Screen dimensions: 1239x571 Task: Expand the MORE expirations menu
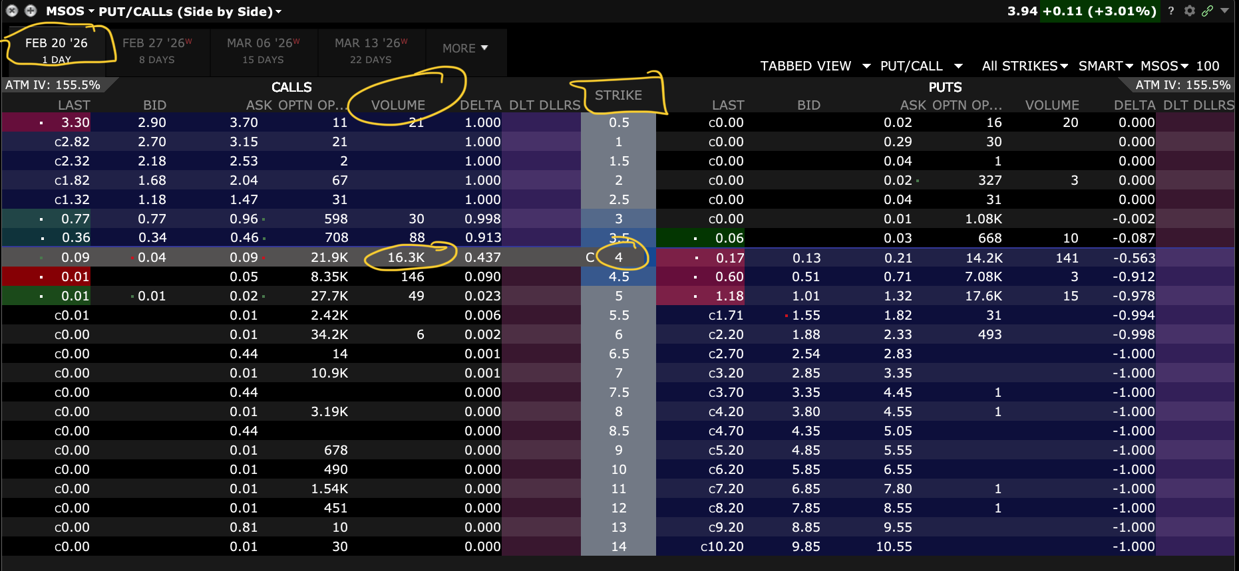465,49
